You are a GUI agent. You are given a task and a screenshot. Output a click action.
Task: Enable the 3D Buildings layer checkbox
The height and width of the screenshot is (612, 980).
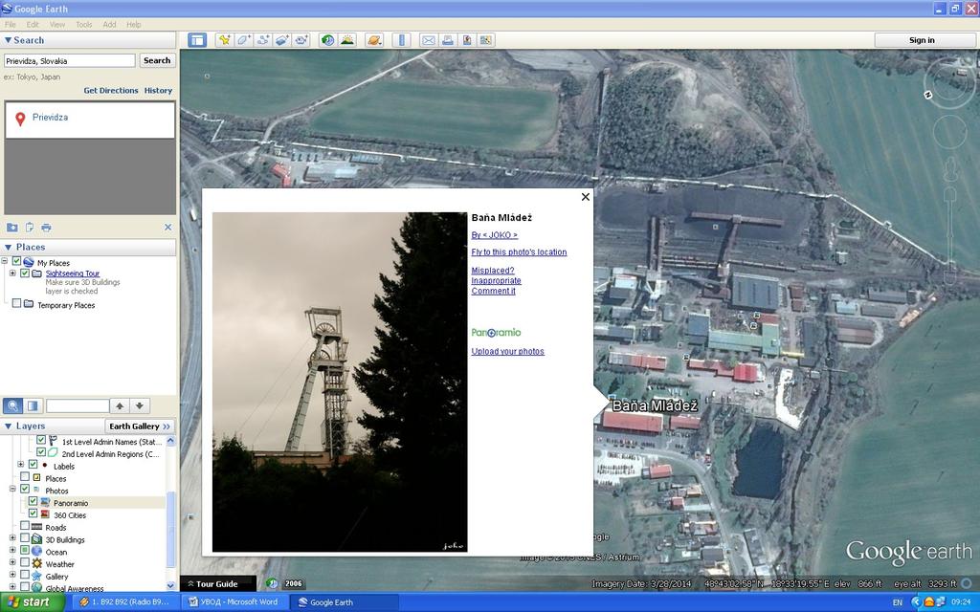pos(25,538)
